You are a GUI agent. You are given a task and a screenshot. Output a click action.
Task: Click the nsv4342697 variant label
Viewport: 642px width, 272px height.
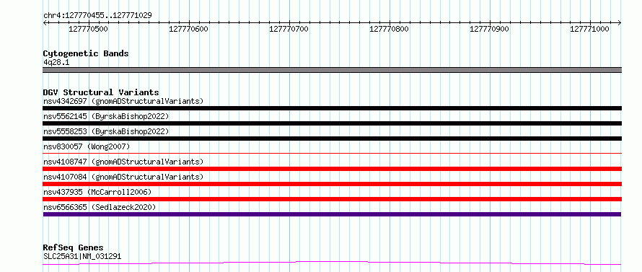click(x=123, y=101)
